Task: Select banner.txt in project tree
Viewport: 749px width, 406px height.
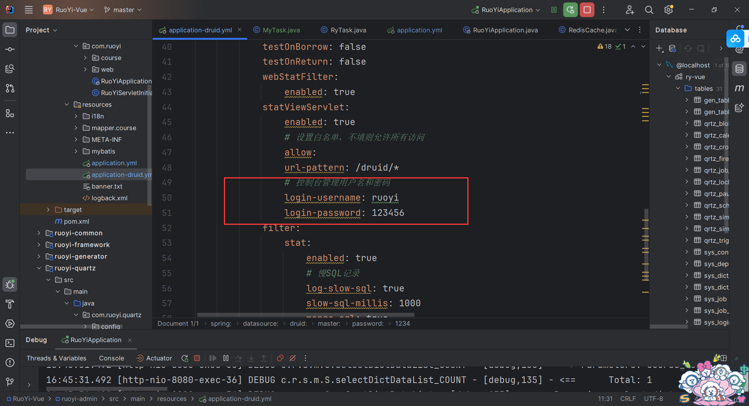Action: tap(103, 186)
